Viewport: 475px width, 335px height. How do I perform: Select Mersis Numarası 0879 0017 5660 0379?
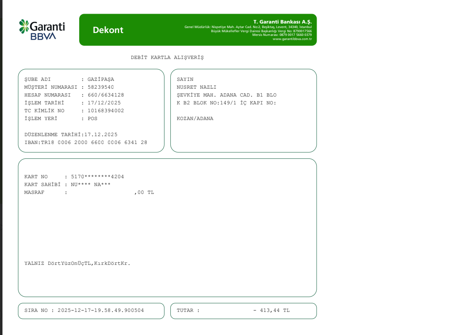point(282,35)
